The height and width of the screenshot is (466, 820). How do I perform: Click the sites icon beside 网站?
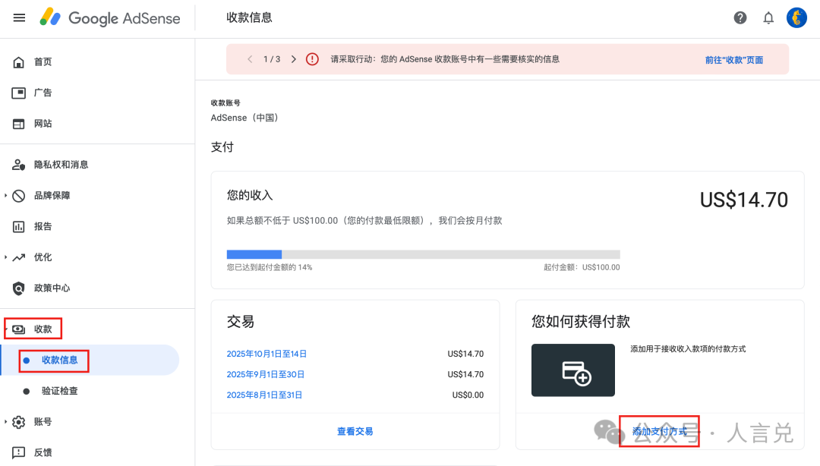click(x=19, y=124)
